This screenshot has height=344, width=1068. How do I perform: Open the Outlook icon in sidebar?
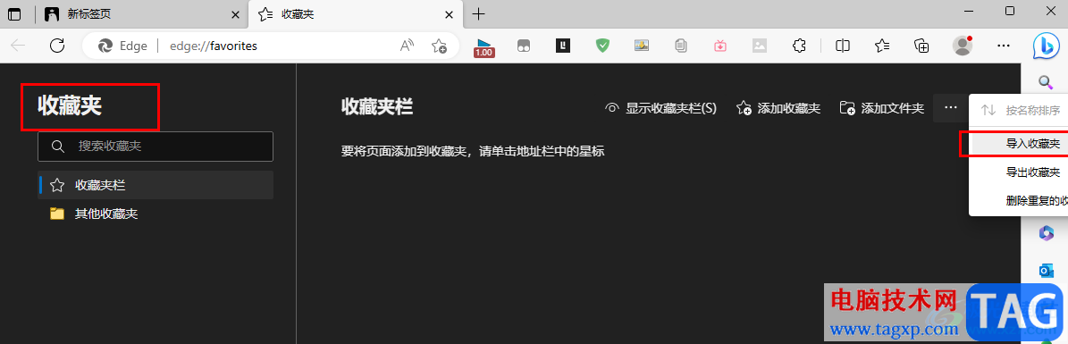point(1046,271)
